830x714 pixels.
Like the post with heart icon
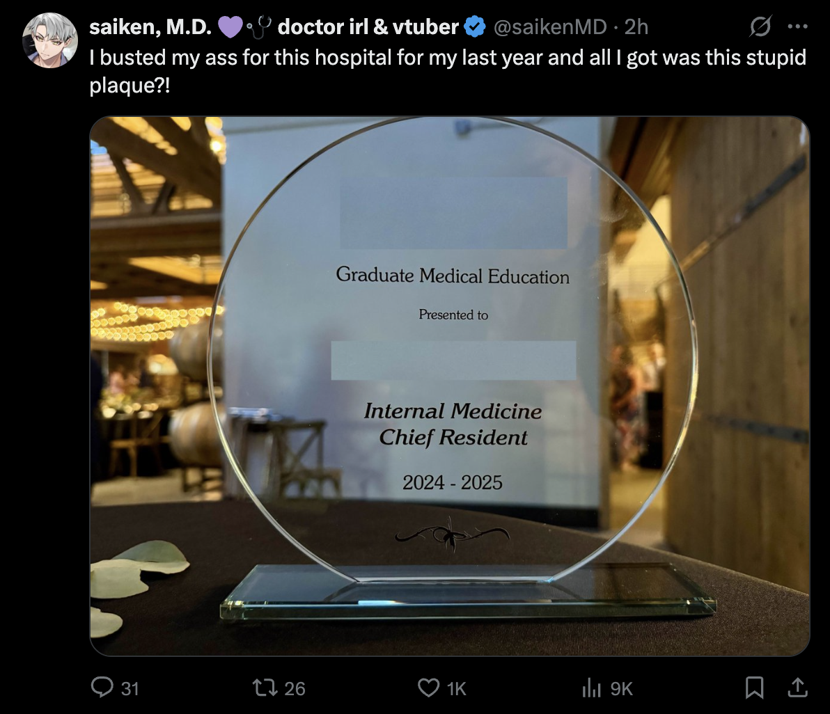tap(428, 688)
